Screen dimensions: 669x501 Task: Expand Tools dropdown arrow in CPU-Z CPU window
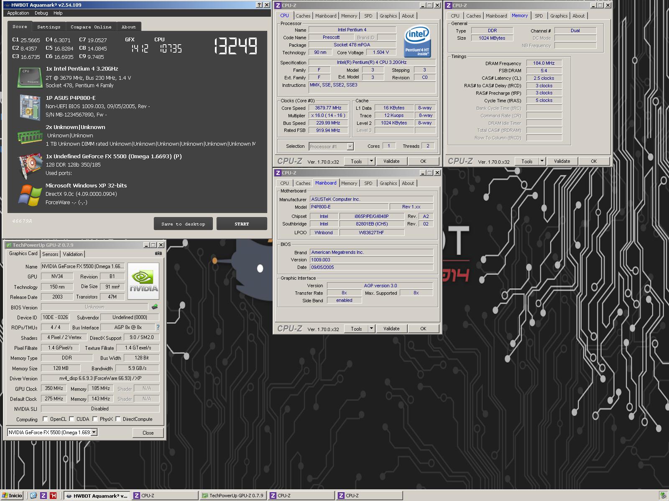pos(371,161)
